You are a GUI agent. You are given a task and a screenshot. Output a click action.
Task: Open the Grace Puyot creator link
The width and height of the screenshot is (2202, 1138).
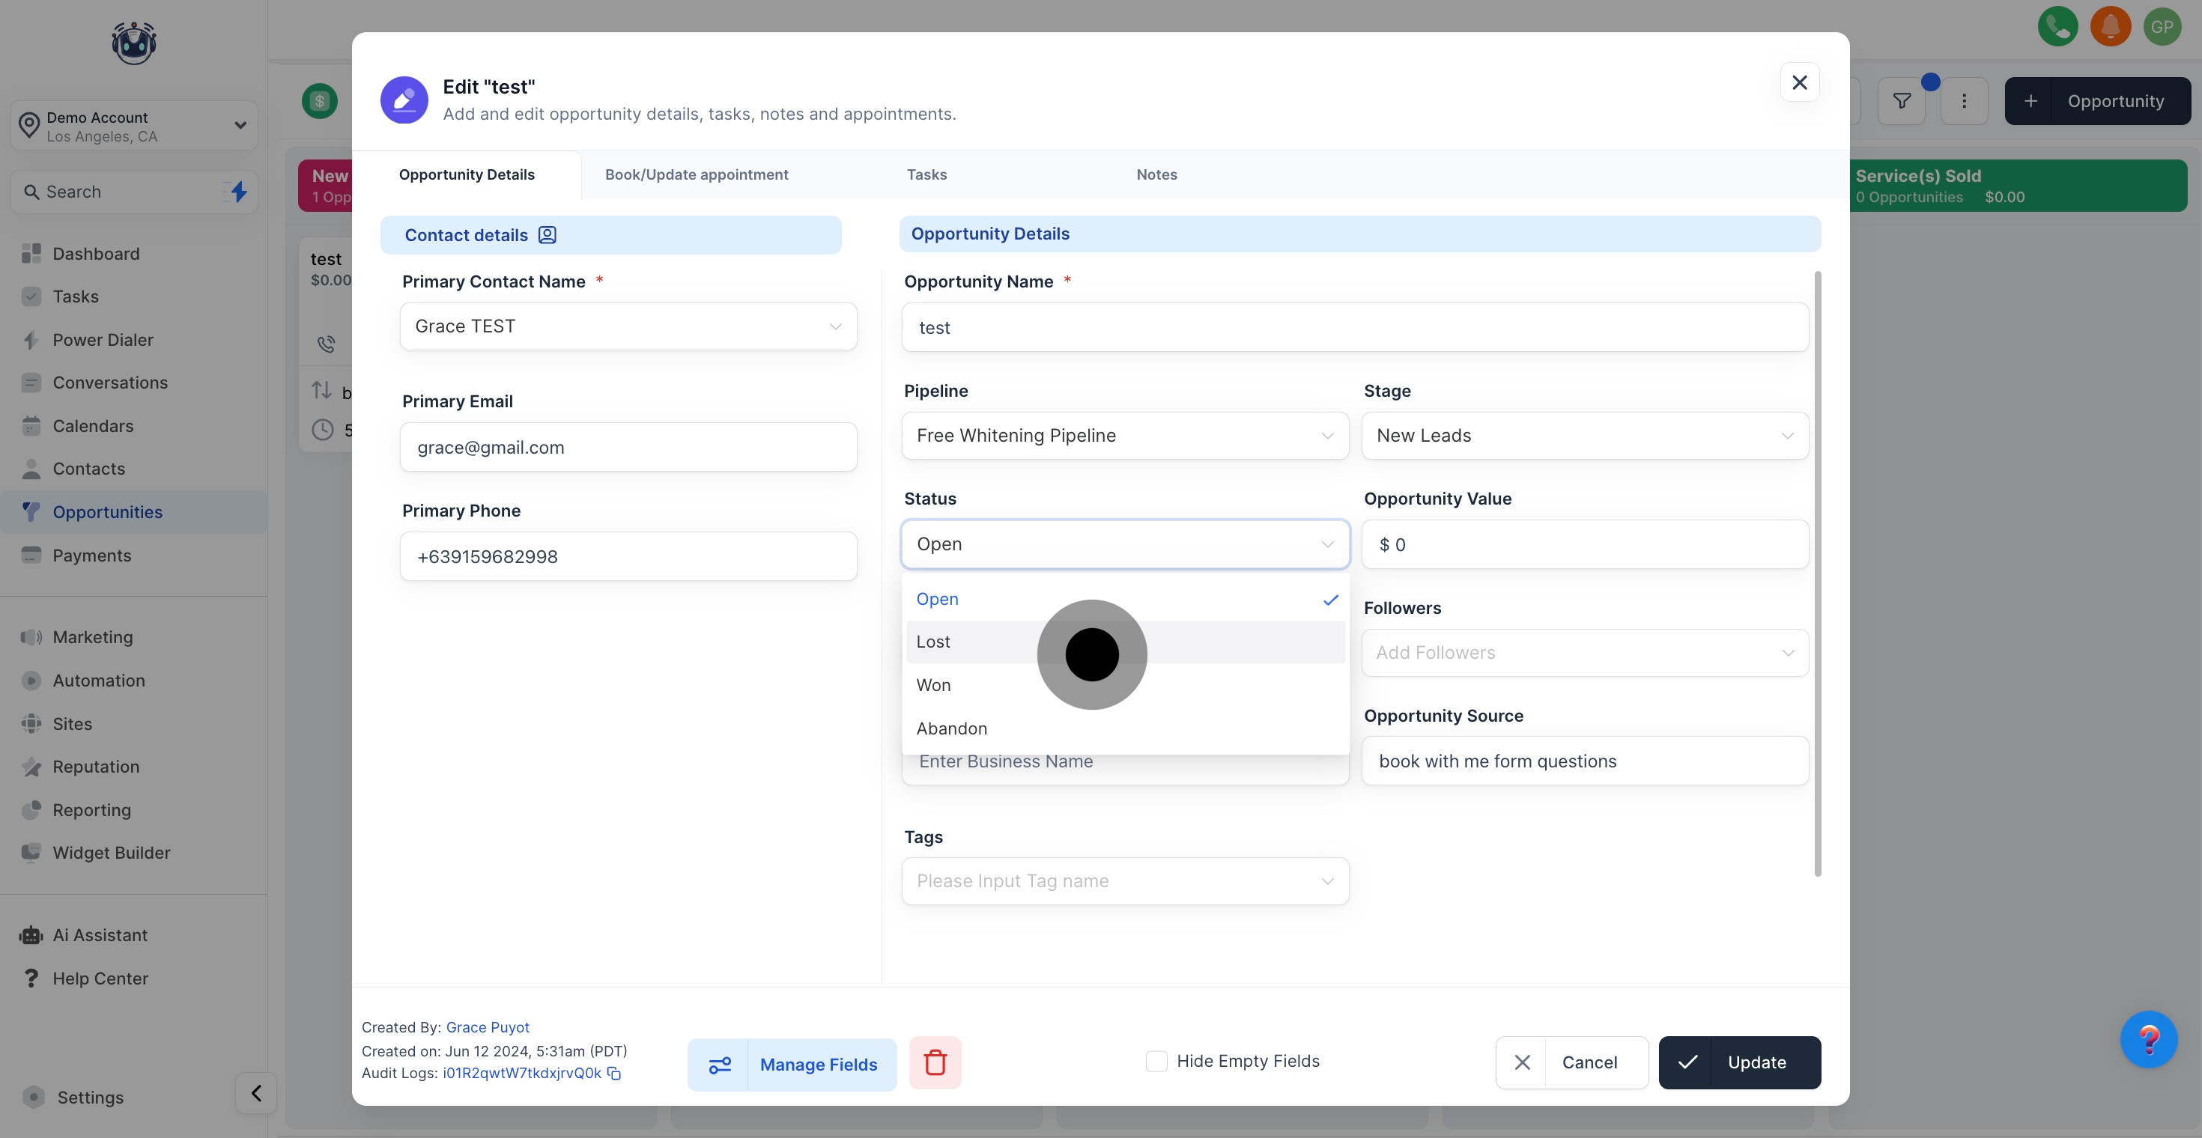click(488, 1027)
